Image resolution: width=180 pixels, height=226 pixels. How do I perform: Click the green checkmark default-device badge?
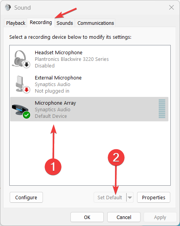pos(26,115)
